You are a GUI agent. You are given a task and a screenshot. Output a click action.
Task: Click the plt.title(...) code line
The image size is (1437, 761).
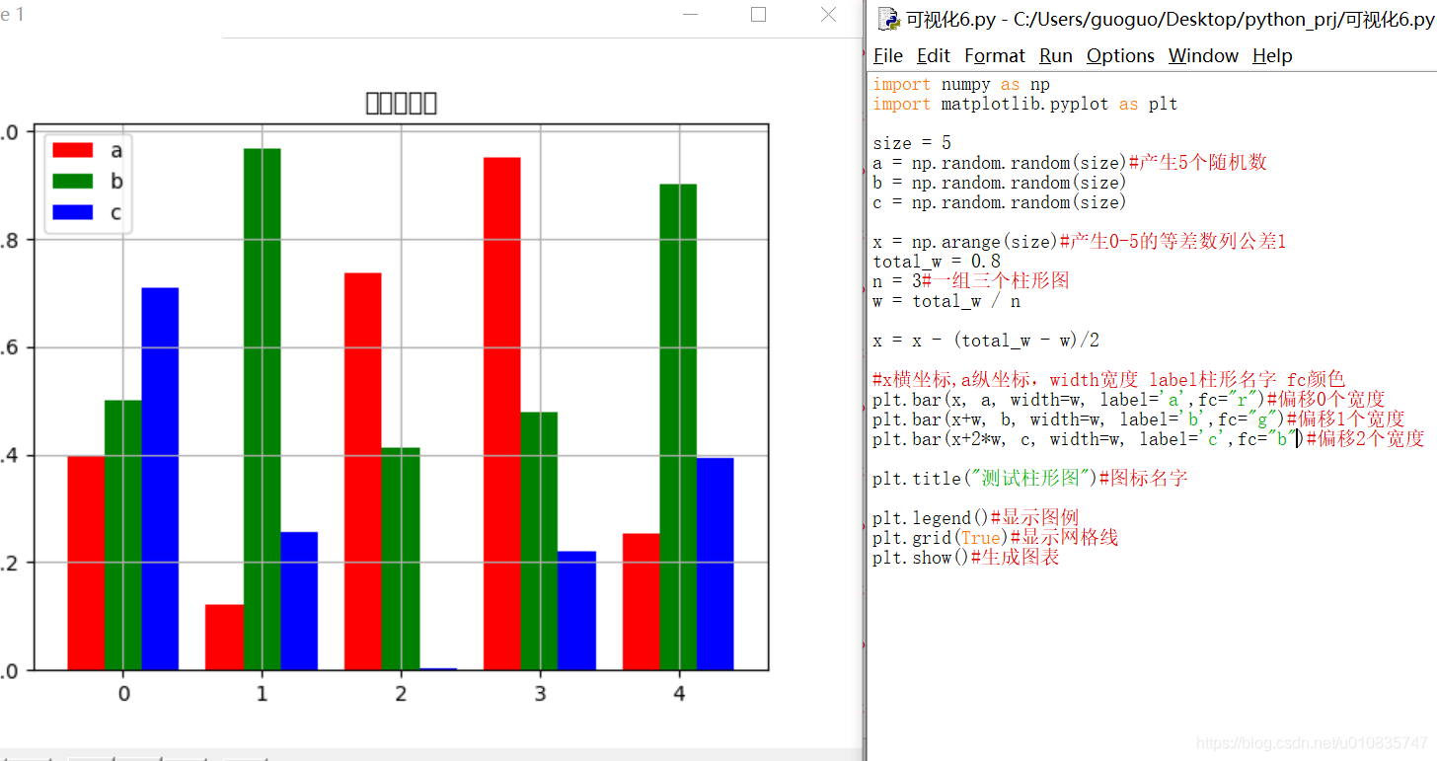pos(1030,479)
